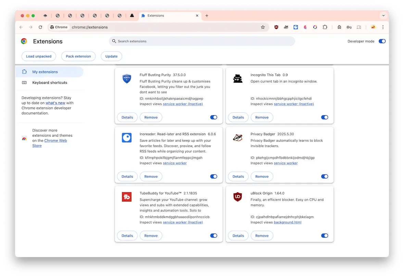The height and width of the screenshot is (277, 404).
Task: Click the uBlock Origin toolbar icon
Action: click(276, 27)
